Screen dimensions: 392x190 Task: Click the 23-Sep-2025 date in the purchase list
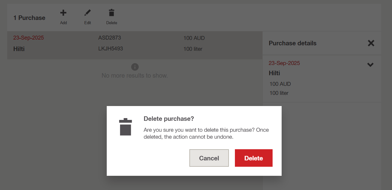point(29,38)
